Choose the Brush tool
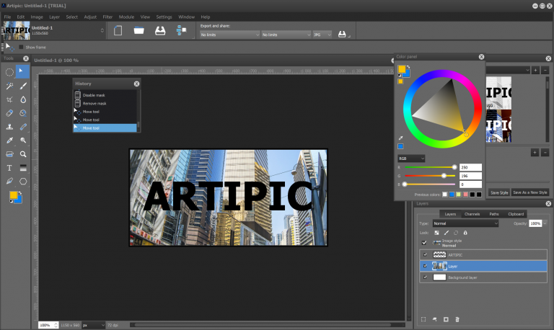Viewport: 554px width, 330px height. 23,86
